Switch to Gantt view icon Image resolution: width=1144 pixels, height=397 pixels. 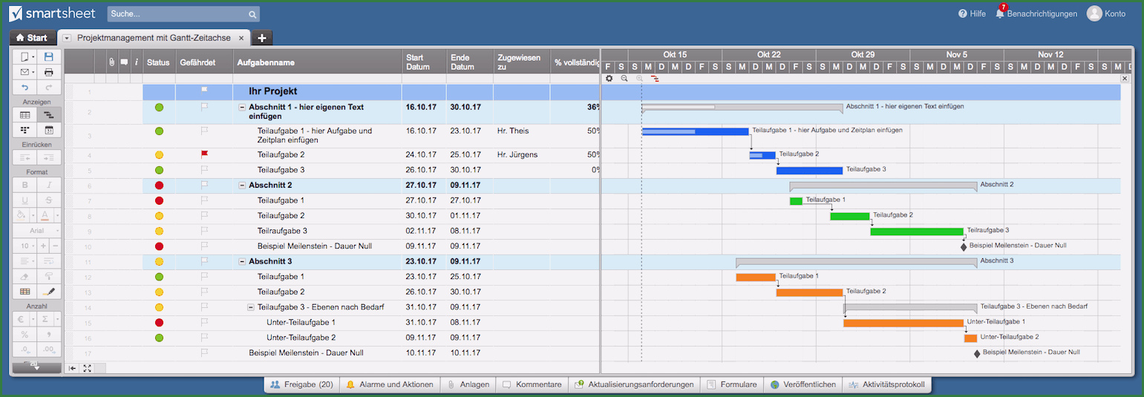coord(49,115)
